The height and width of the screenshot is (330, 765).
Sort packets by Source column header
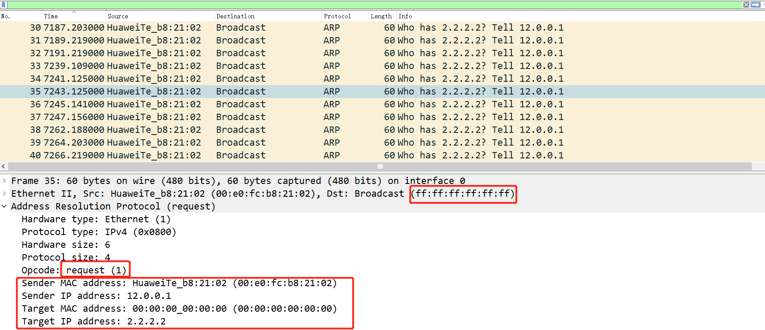(160, 16)
